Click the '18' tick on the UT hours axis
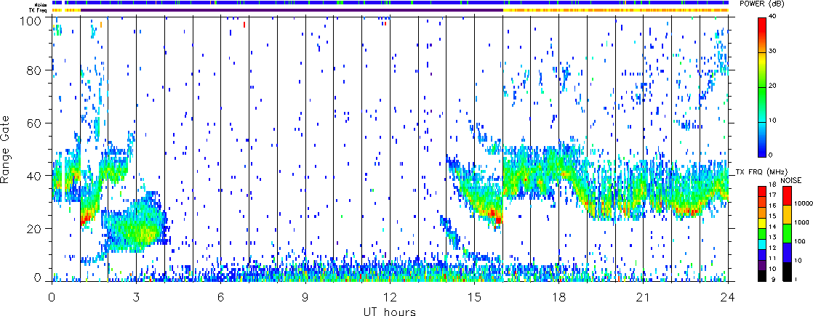 pos(559,297)
